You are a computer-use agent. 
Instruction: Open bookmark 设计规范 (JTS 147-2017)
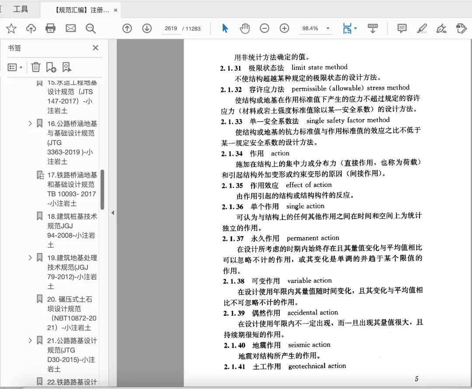(x=72, y=96)
